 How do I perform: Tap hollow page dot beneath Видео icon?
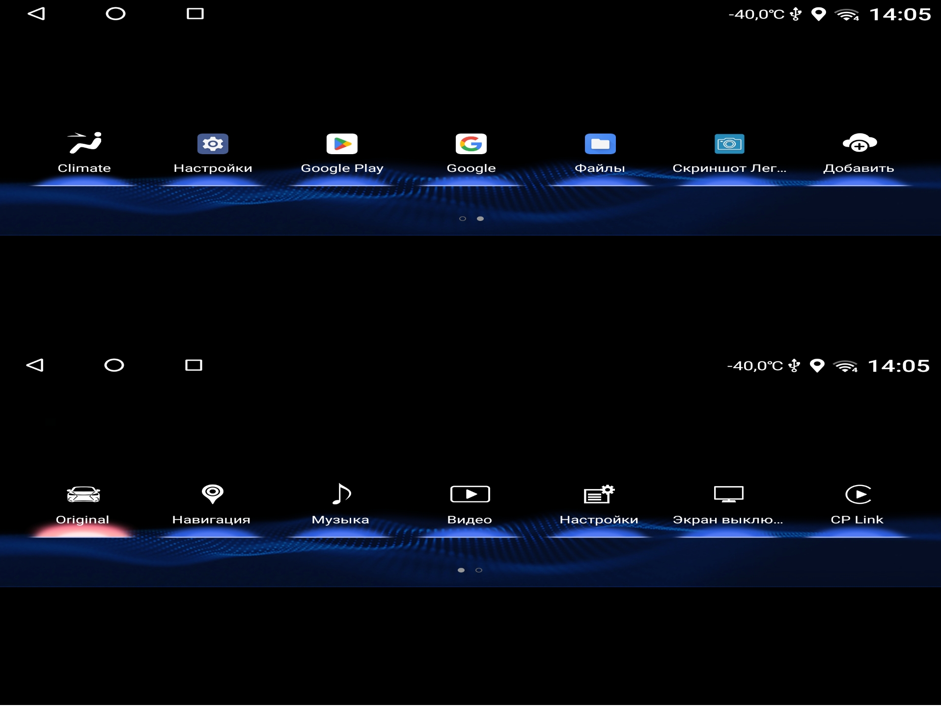point(479,571)
